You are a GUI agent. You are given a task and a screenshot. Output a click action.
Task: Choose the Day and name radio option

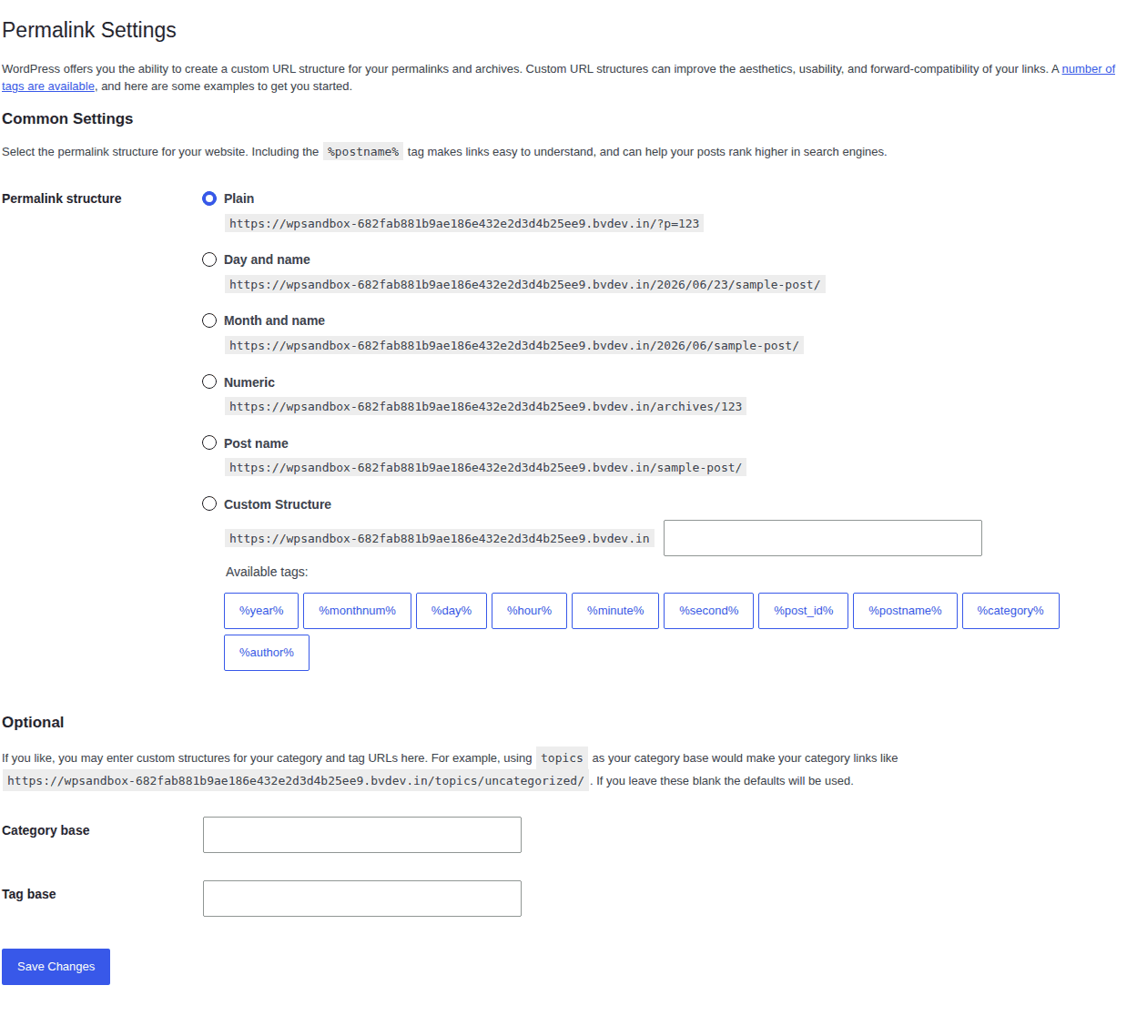tap(209, 259)
